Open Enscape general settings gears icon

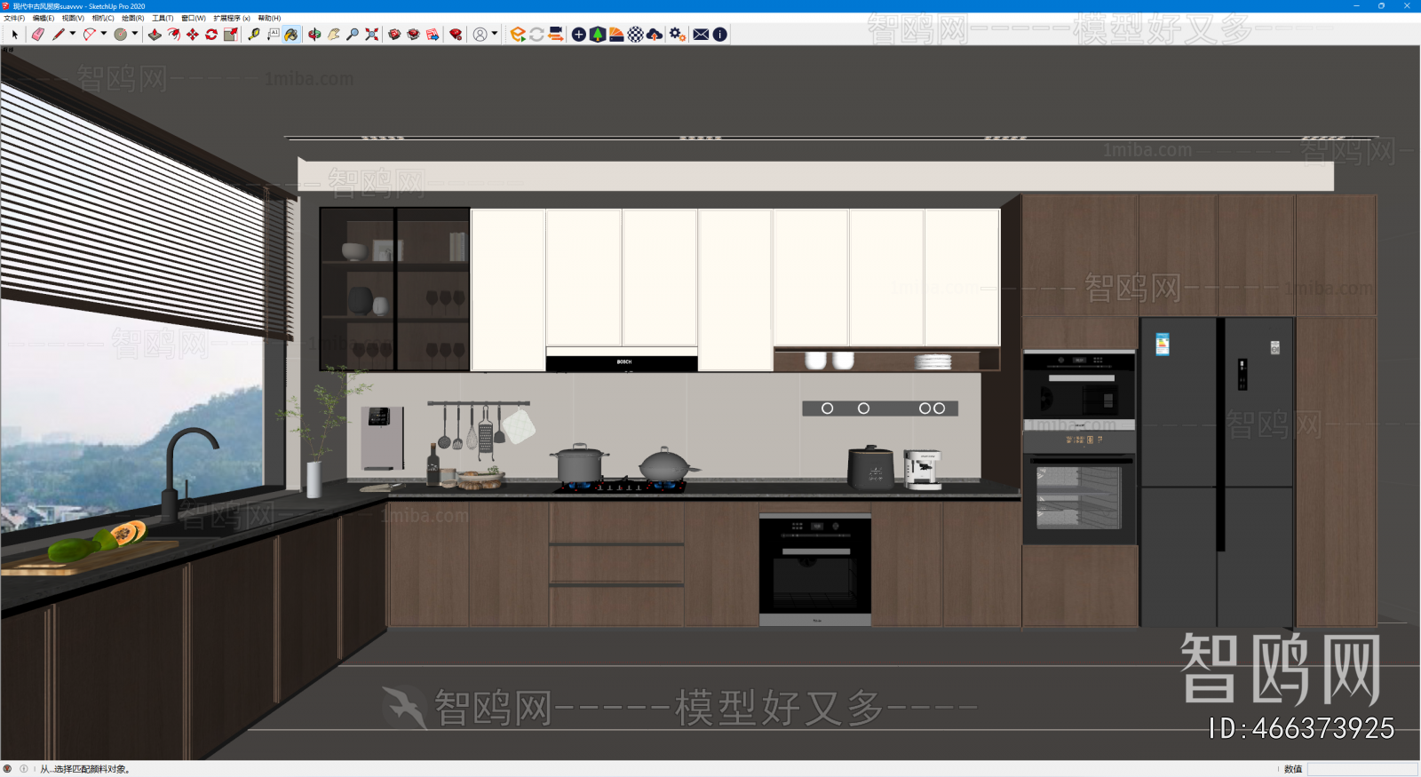point(678,35)
